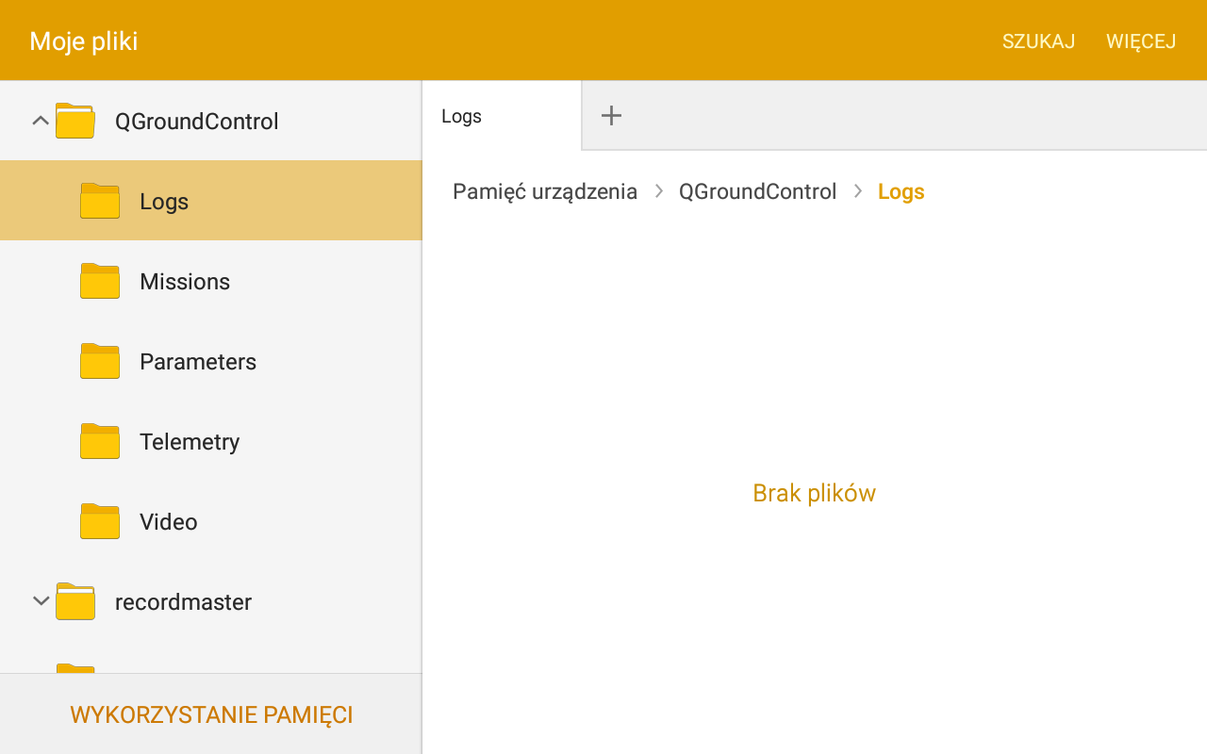Click the Brak plików message area
The image size is (1207, 754).
pyautogui.click(x=814, y=492)
